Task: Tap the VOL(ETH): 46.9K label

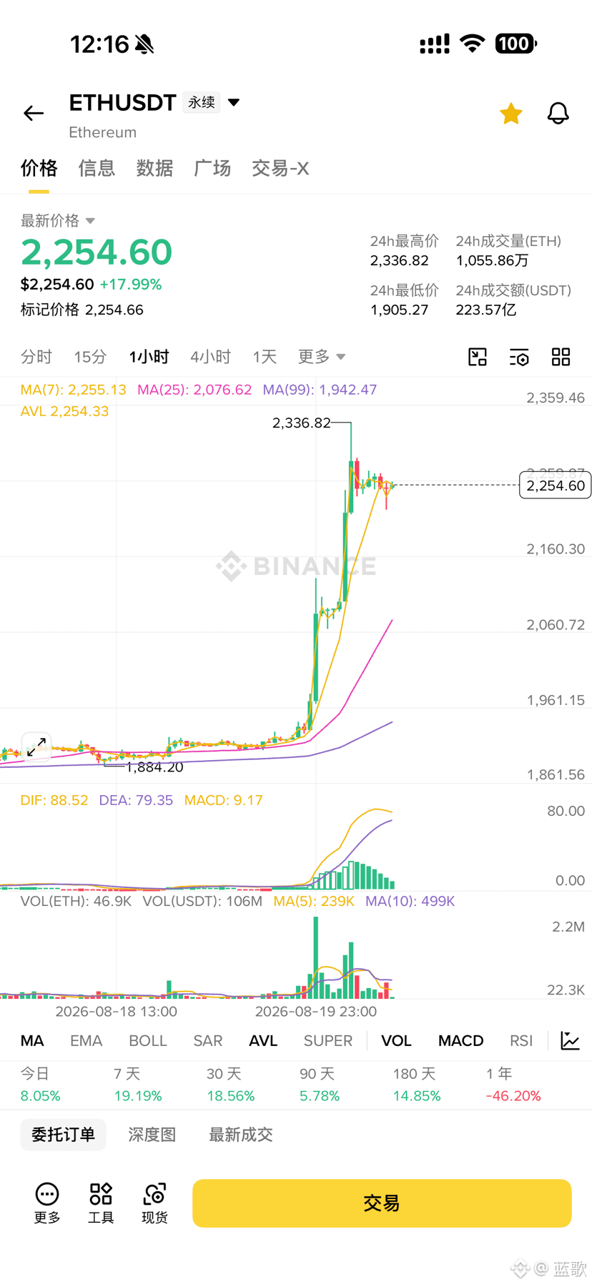Action: coord(76,901)
